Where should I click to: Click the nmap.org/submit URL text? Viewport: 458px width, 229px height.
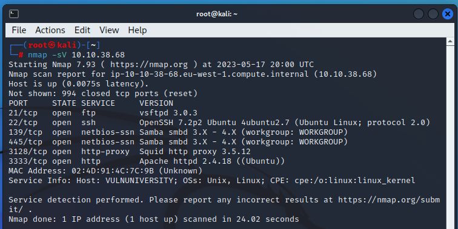coord(389,200)
